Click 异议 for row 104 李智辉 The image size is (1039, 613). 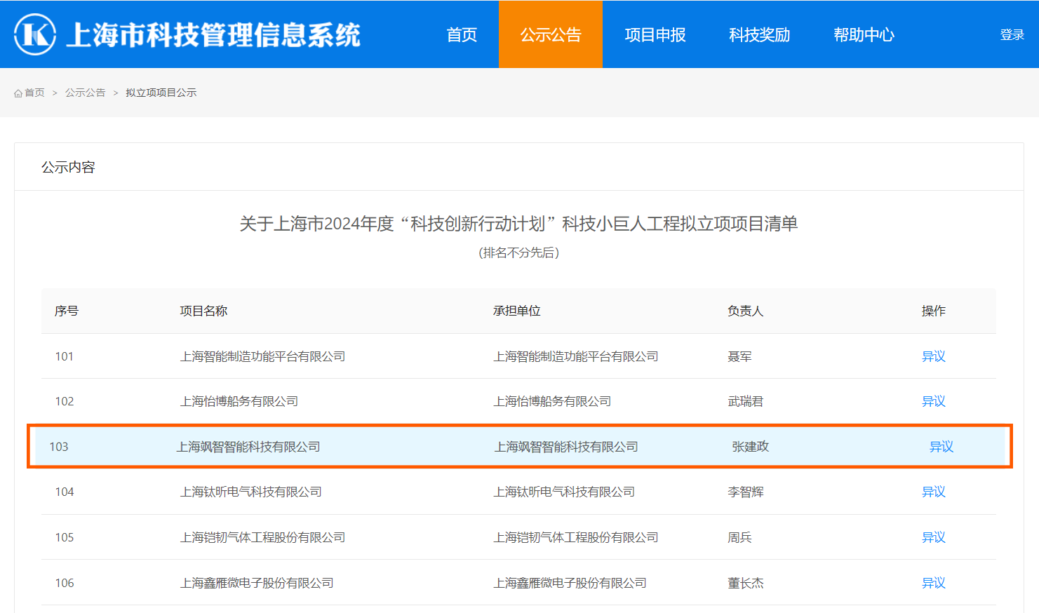click(933, 492)
